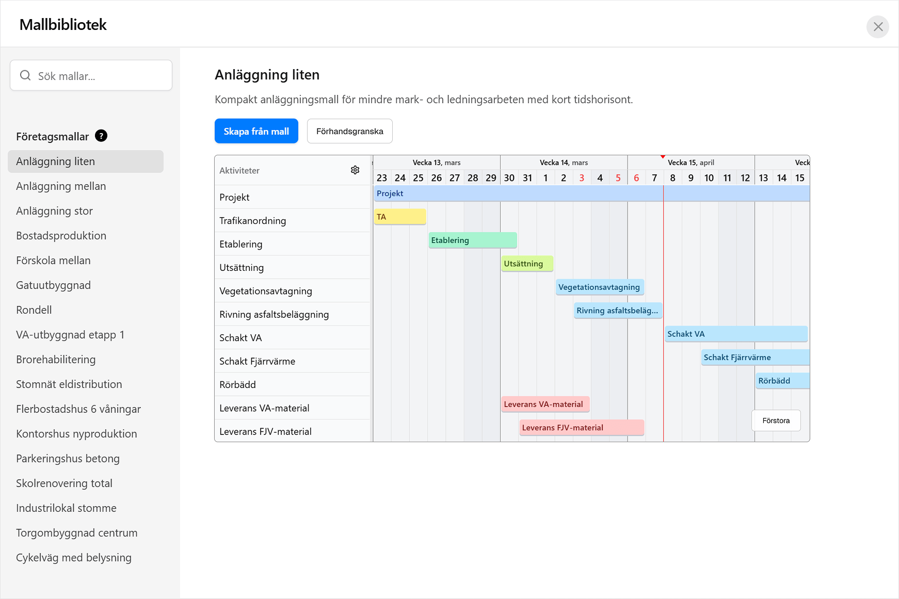Screen dimensions: 899x599
Task: Select the Anläggning mellan template
Action: [x=60, y=186]
